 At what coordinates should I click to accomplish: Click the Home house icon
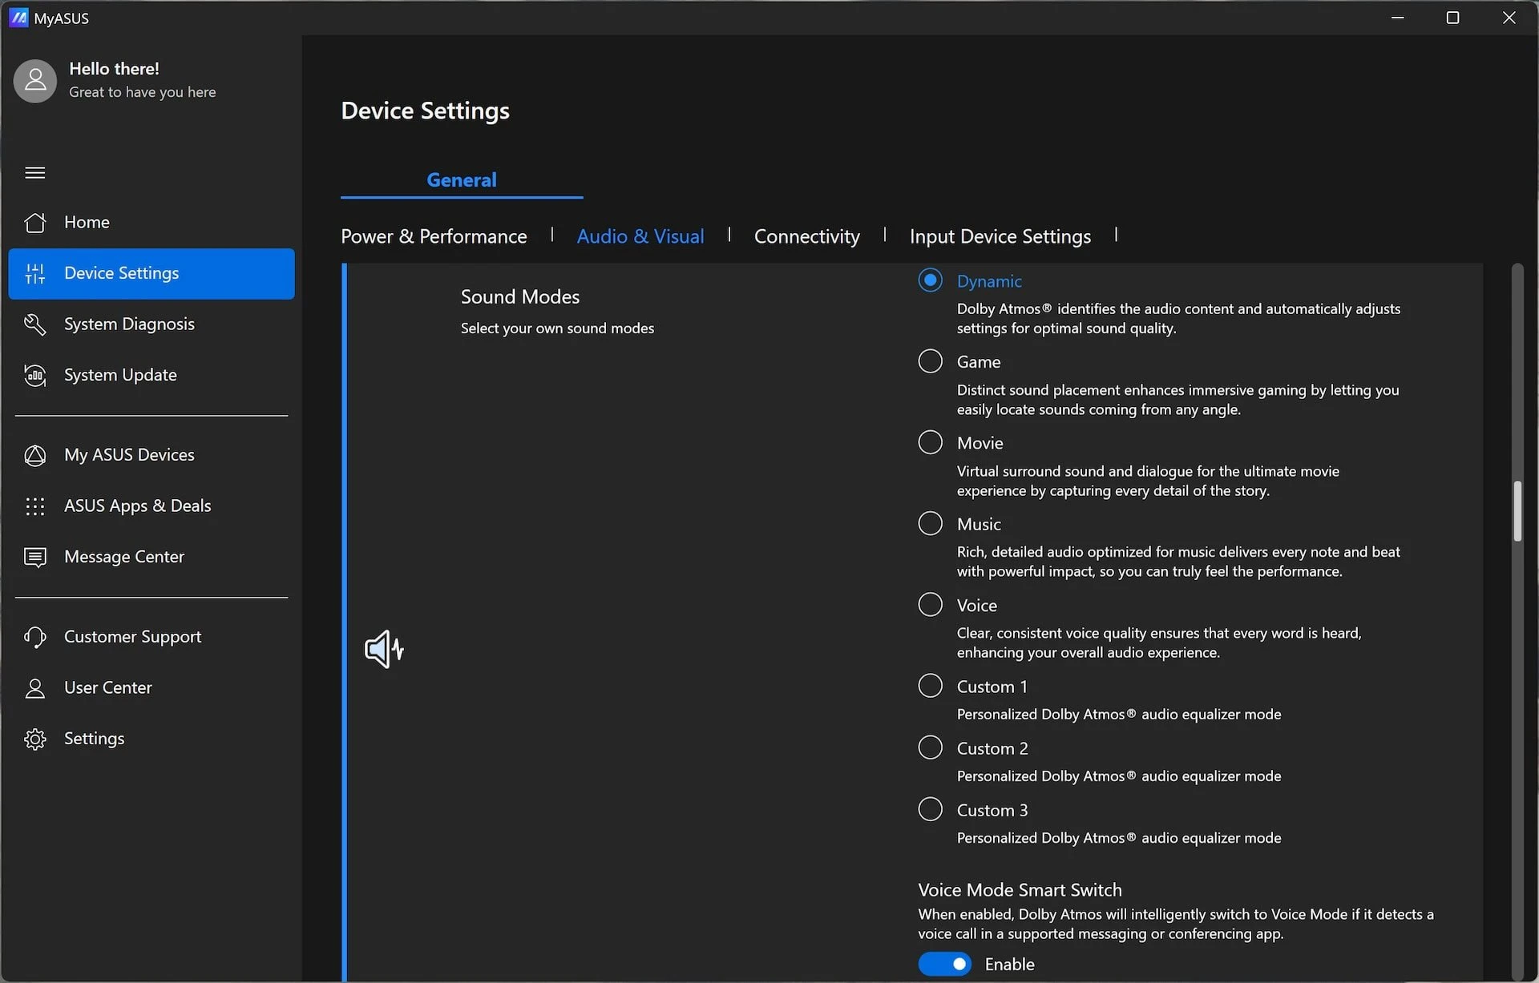[34, 222]
